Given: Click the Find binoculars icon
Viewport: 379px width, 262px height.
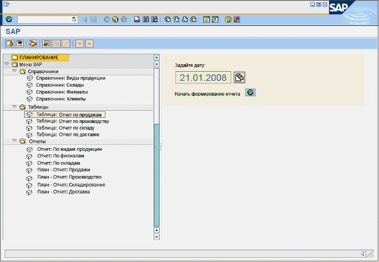Looking at the screenshot, I should pyautogui.click(x=146, y=19).
